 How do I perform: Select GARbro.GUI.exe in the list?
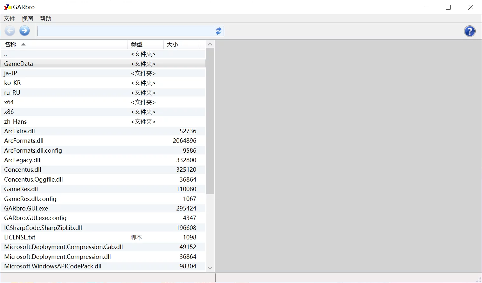pyautogui.click(x=26, y=208)
